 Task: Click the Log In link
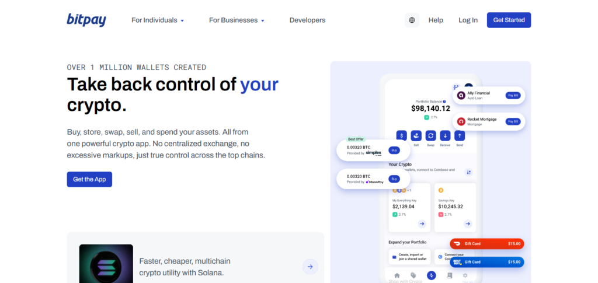pos(468,20)
